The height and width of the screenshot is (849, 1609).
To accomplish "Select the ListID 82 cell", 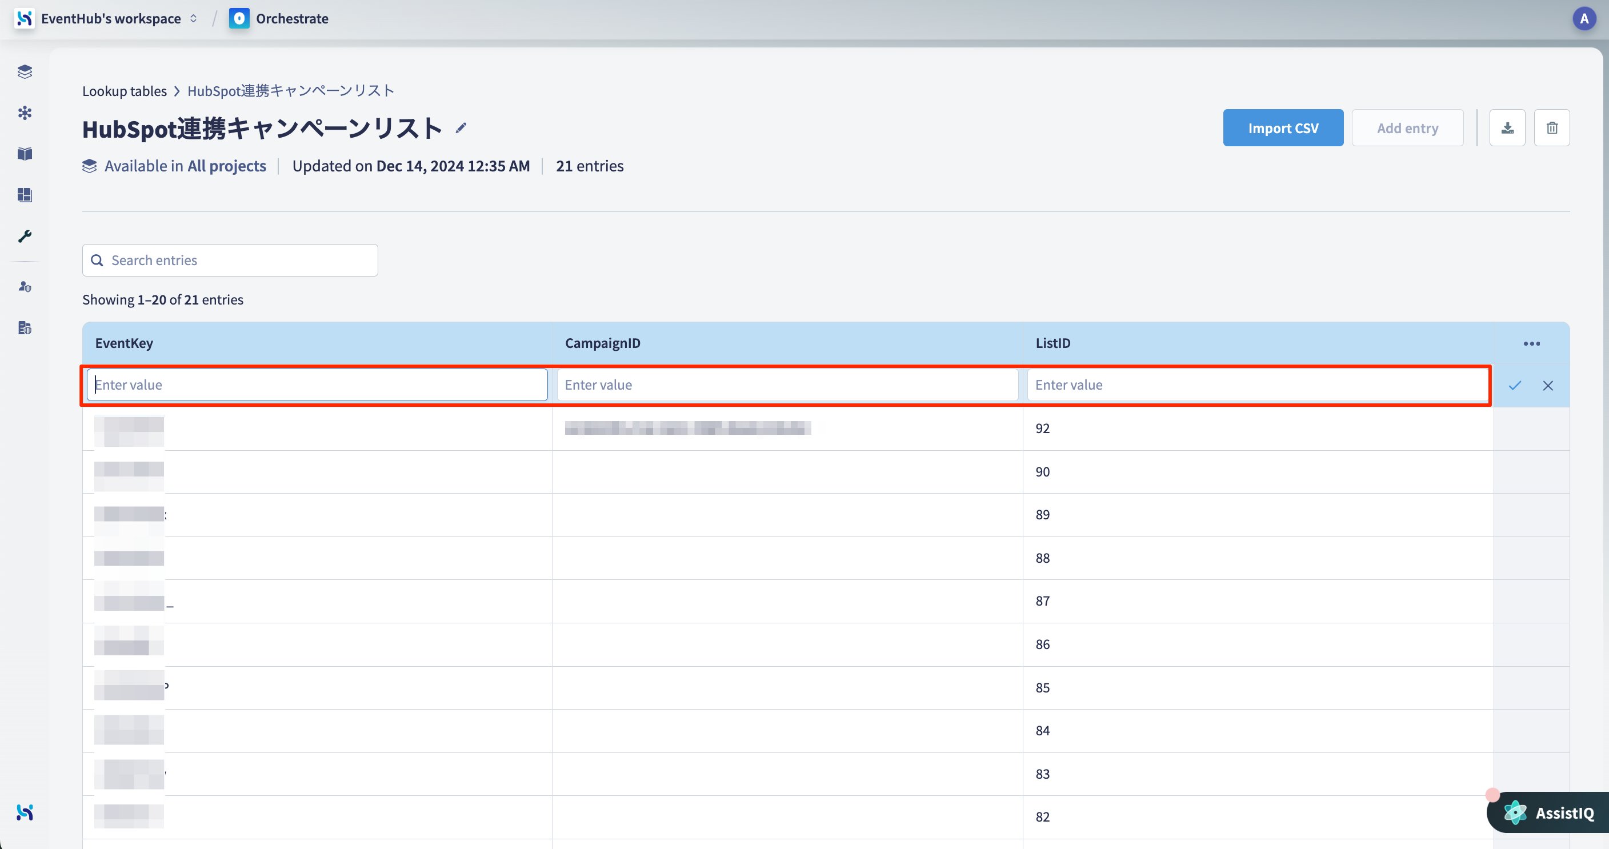I will coord(1258,816).
